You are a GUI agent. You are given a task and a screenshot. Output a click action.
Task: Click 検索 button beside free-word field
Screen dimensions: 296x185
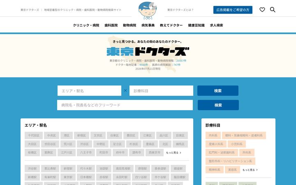pyautogui.click(x=218, y=105)
